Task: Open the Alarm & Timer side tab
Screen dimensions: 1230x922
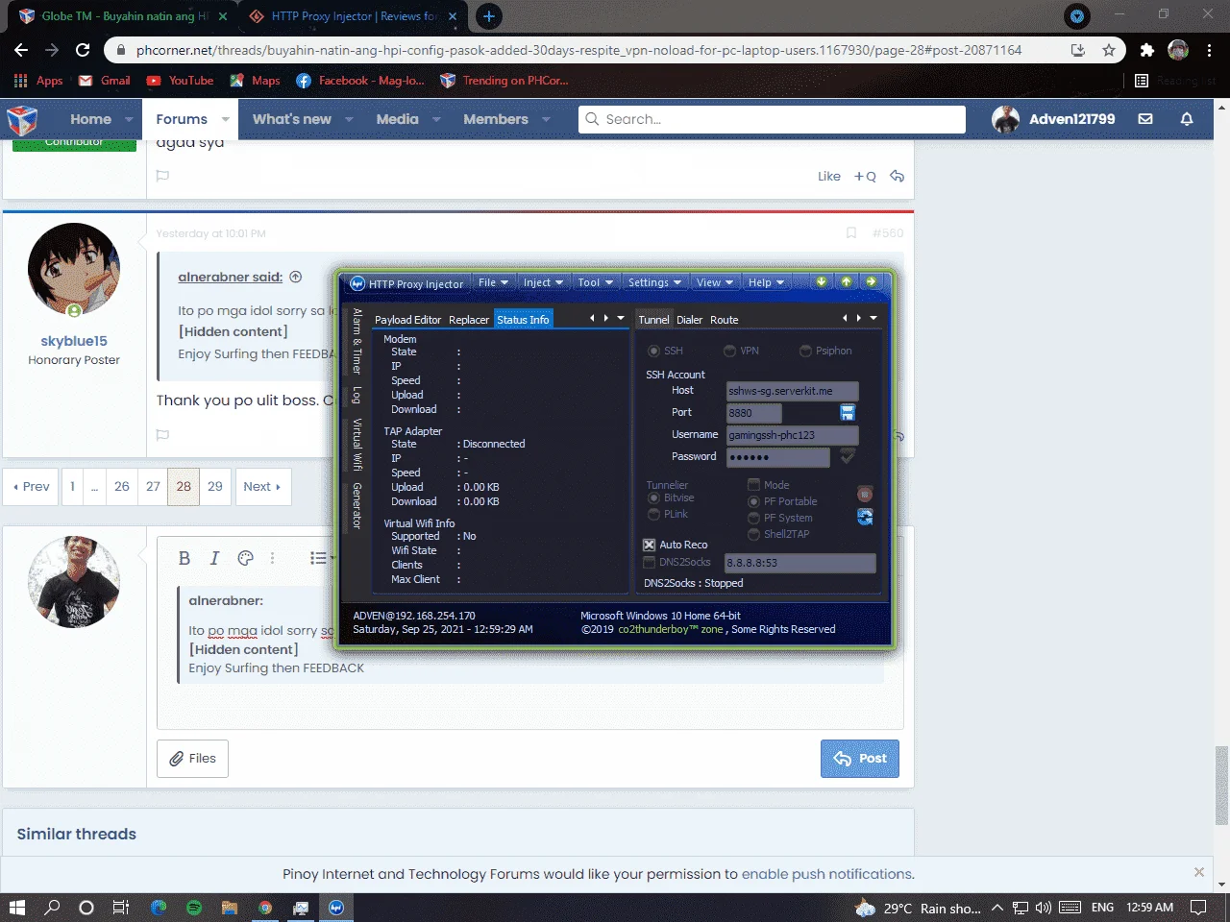Action: point(357,341)
